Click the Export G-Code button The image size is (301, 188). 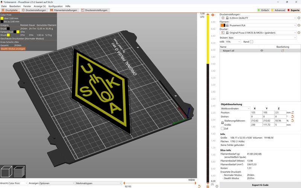260,185
